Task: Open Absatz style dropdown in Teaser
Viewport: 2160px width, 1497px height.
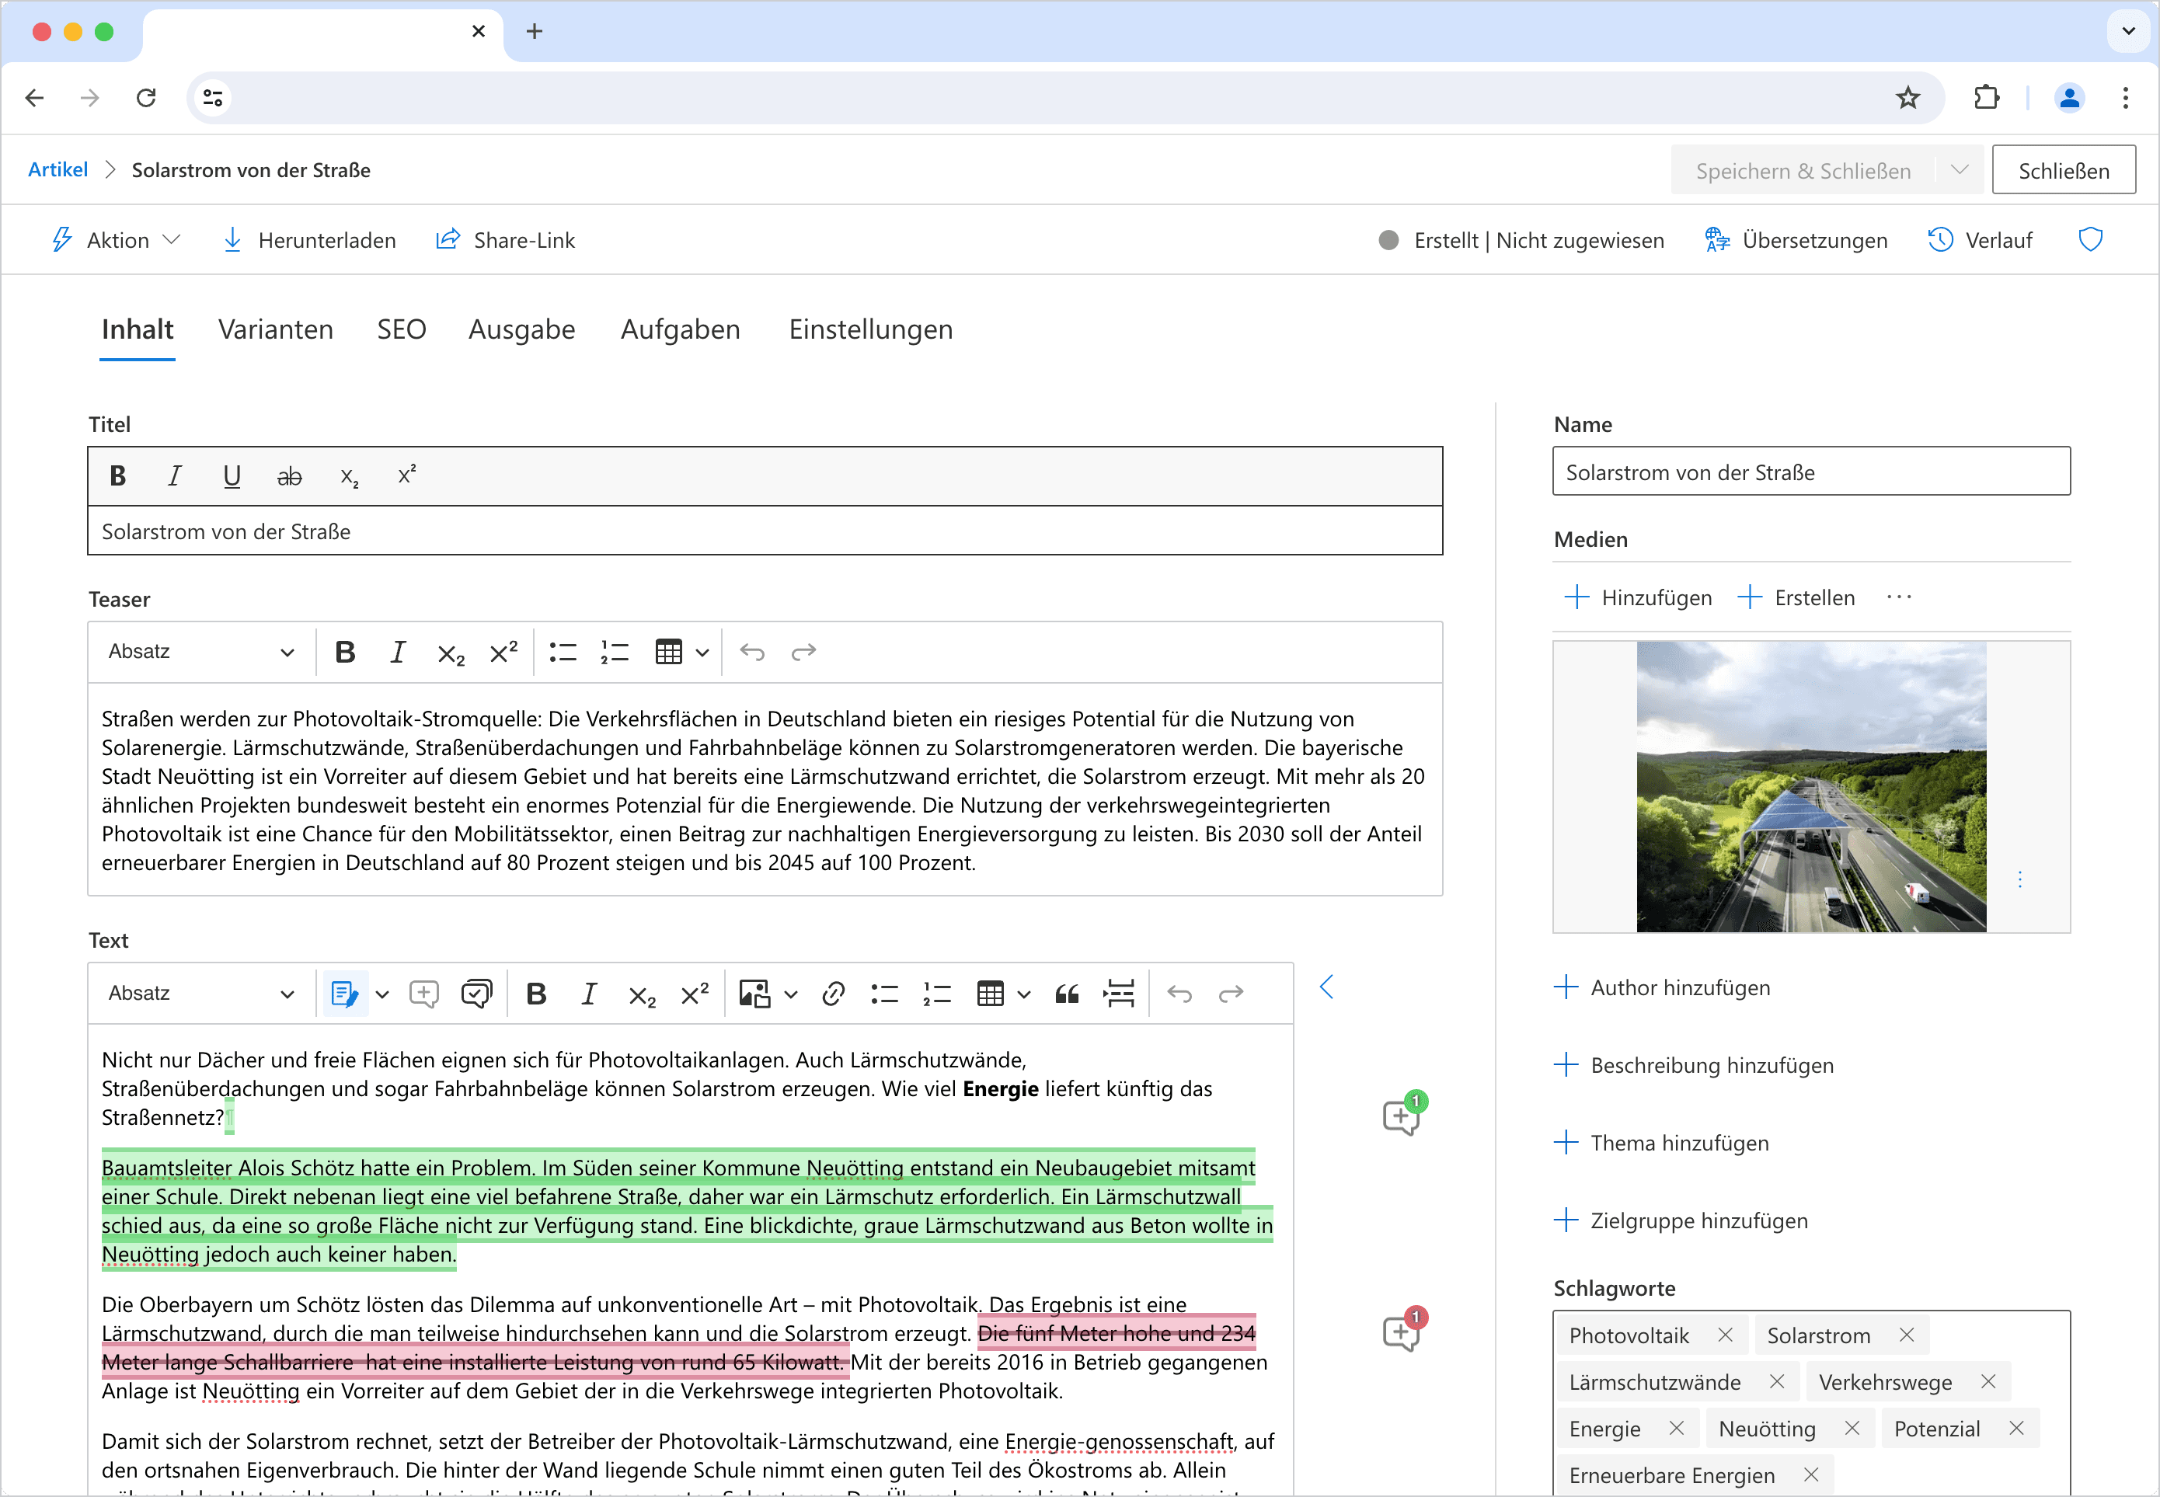Action: (200, 652)
